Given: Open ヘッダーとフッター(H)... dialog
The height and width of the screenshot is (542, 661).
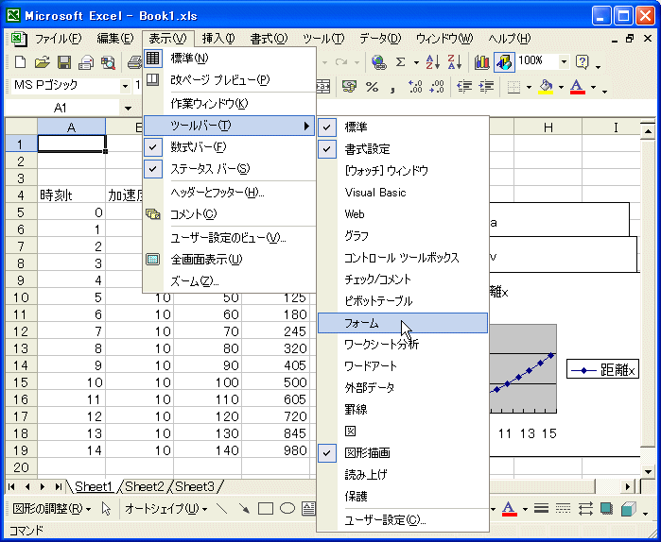Looking at the screenshot, I should (230, 193).
